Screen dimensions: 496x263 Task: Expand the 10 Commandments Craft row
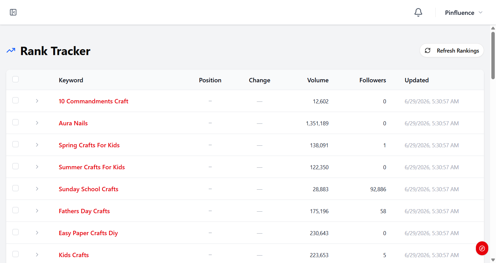pyautogui.click(x=37, y=101)
